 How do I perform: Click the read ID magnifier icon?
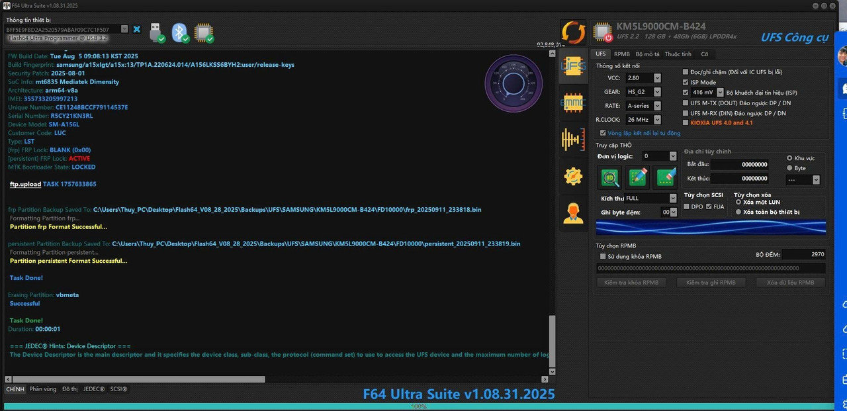click(610, 177)
